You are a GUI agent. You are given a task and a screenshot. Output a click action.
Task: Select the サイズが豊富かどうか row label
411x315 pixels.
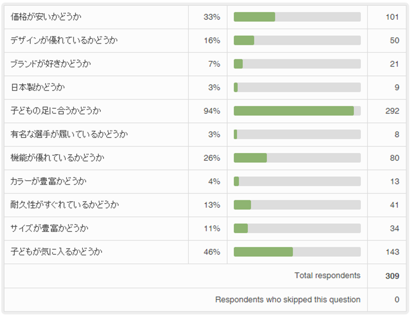tap(49, 228)
